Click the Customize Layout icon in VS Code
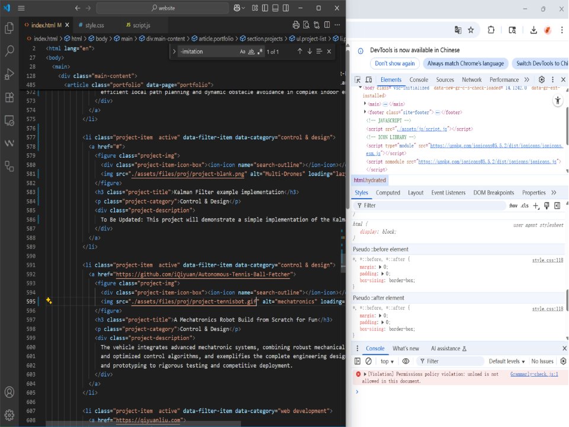This screenshot has height=427, width=569. point(255,8)
